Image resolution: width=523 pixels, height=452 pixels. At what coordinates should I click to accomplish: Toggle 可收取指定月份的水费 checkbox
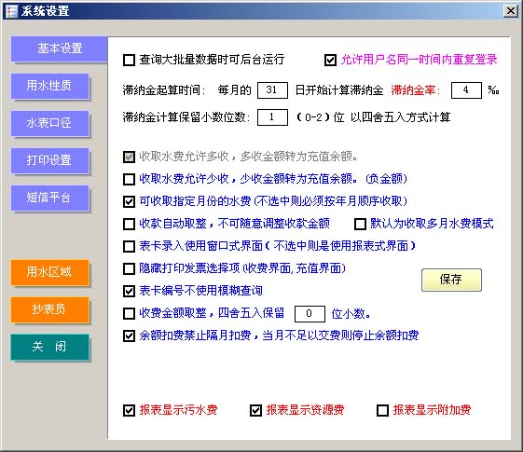pos(129,201)
